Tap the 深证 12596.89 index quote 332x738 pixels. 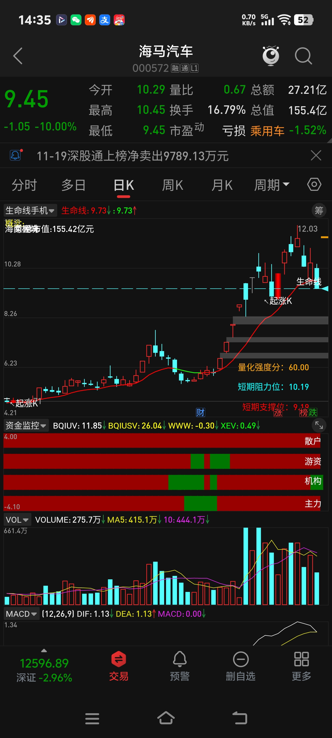(44, 670)
